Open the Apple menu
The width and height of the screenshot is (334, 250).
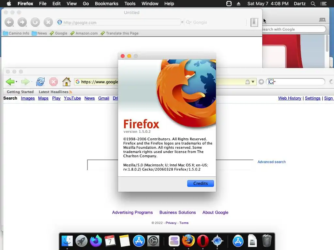click(9, 4)
